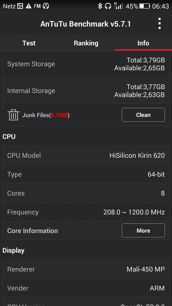Select the Frequency row
This screenshot has width=172, height=306.
click(86, 212)
